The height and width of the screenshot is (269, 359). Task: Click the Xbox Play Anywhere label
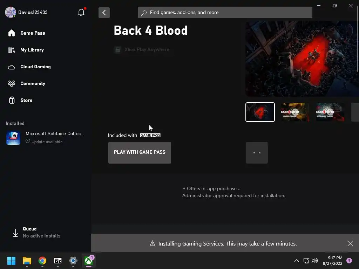(x=147, y=50)
